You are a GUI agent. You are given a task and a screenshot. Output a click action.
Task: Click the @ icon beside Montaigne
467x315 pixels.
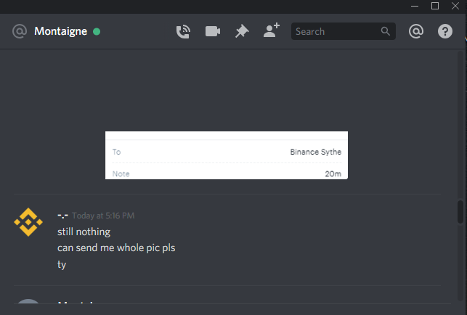20,31
